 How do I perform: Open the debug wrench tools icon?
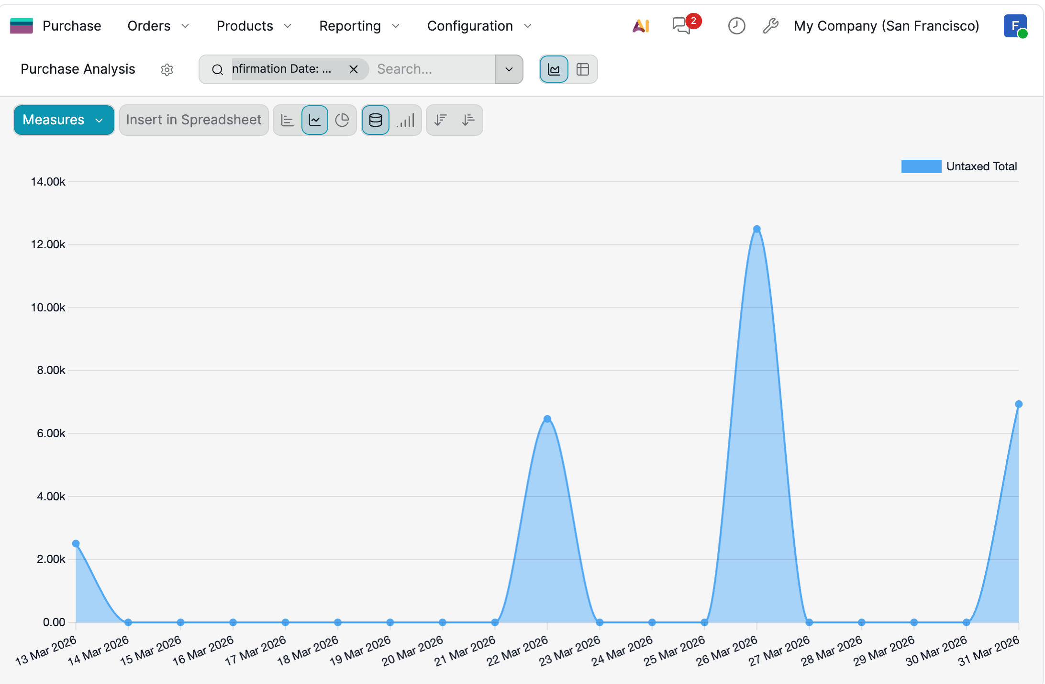770,26
